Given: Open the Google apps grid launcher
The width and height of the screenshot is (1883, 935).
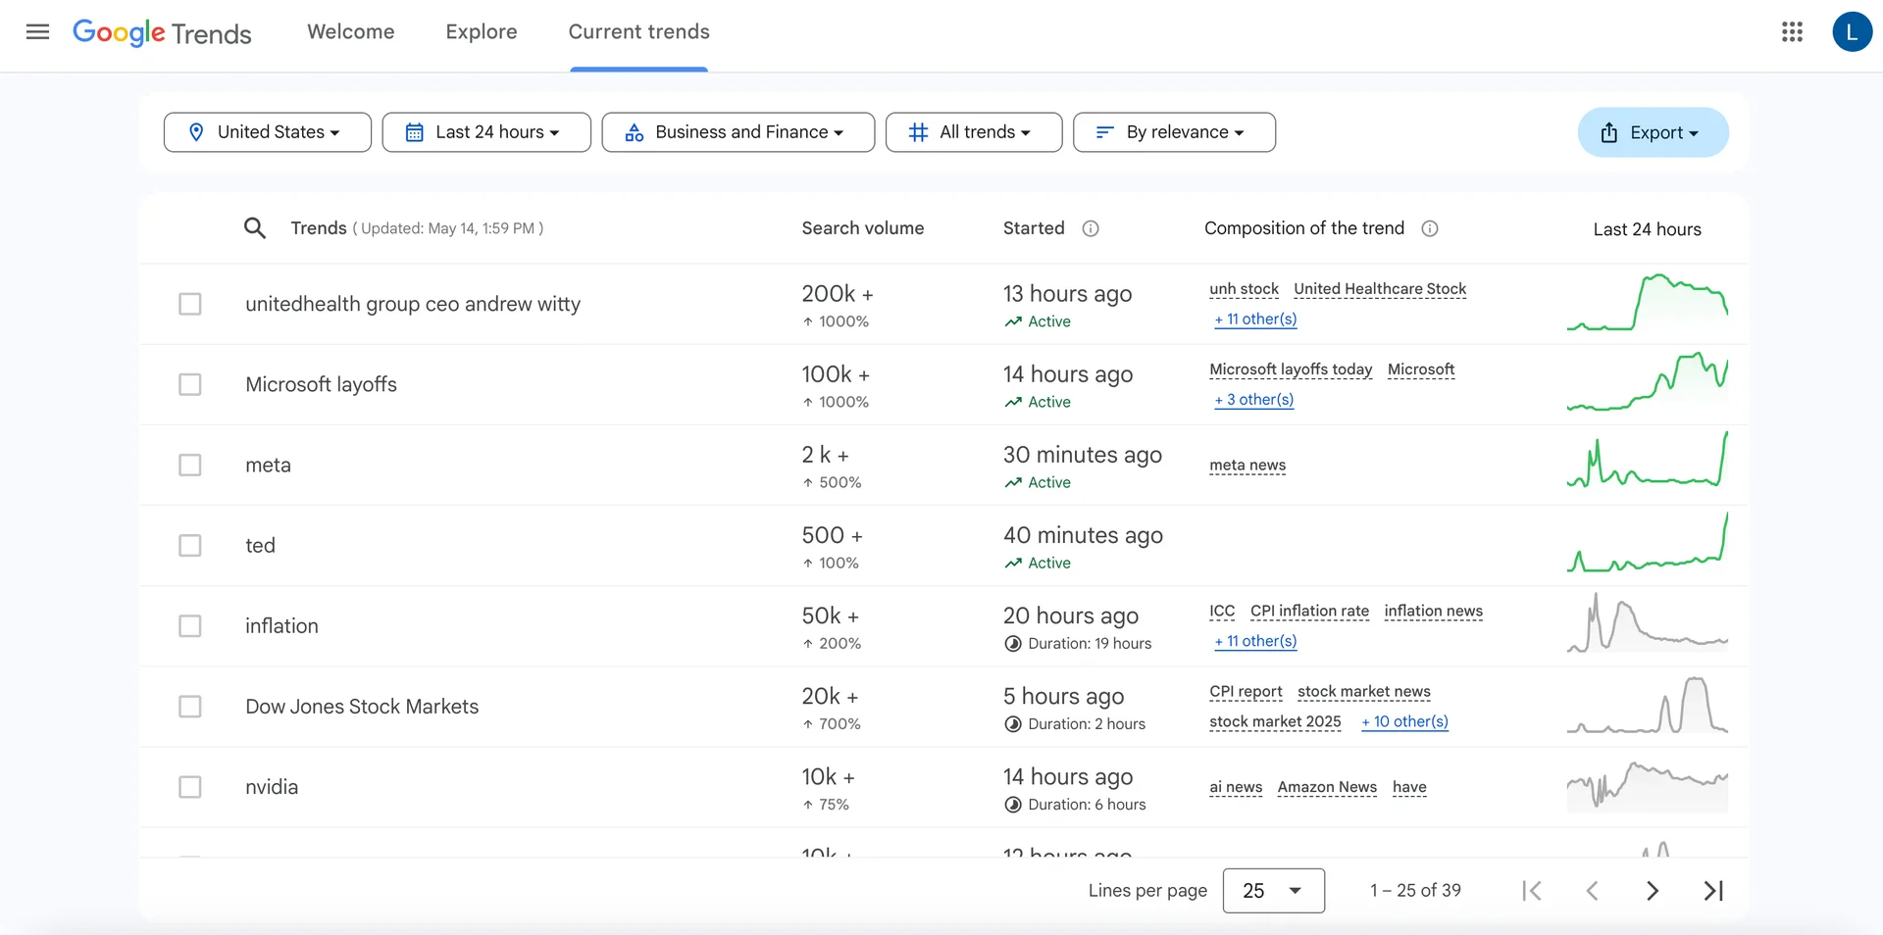Looking at the screenshot, I should (1793, 31).
